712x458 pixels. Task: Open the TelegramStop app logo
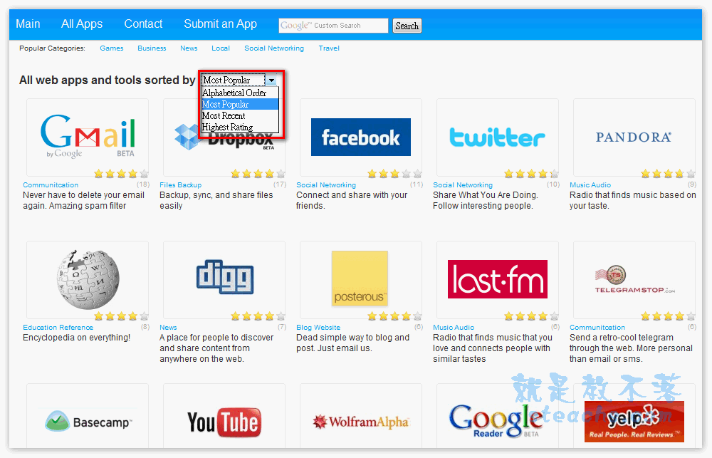635,279
